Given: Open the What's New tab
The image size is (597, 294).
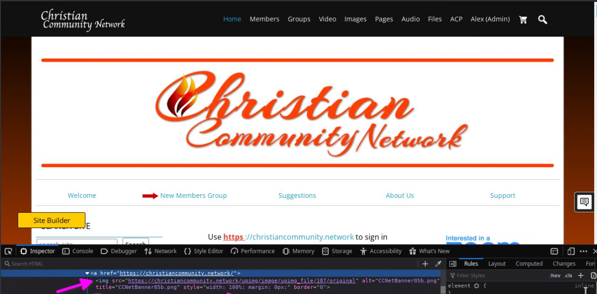Looking at the screenshot, I should pos(429,251).
